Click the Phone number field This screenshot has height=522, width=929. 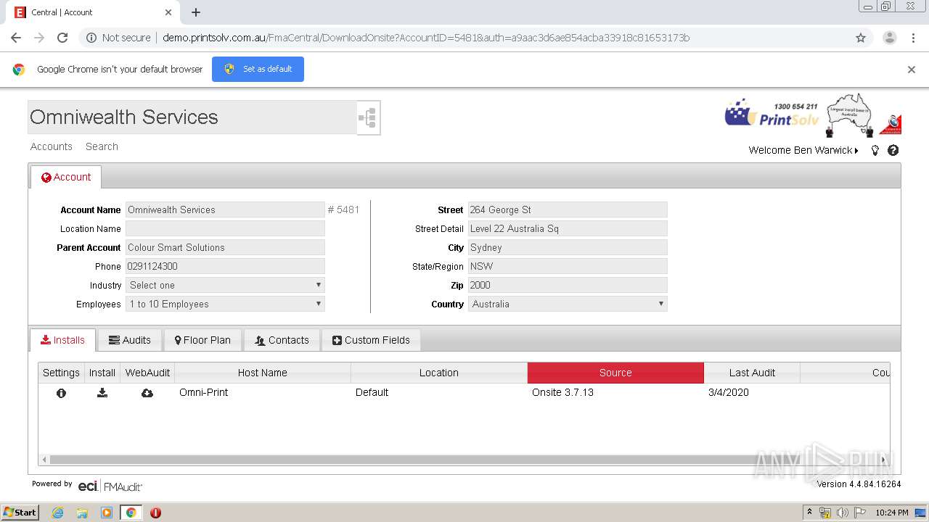click(x=225, y=266)
